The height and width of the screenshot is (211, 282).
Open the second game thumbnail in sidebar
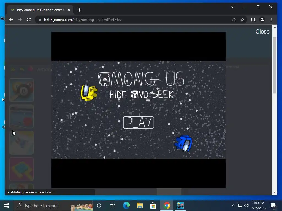click(21, 116)
